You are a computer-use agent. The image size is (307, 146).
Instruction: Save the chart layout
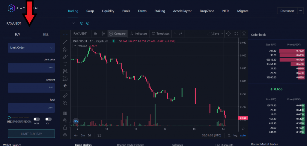[213, 34]
